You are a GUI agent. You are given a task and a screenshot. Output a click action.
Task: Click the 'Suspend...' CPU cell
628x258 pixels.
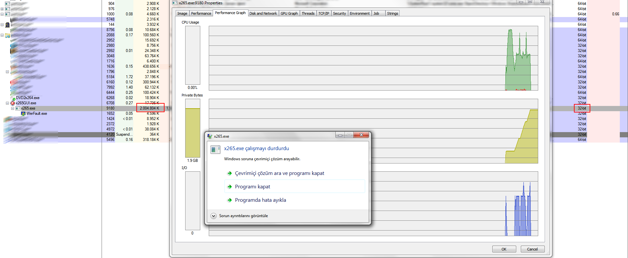pos(124,134)
